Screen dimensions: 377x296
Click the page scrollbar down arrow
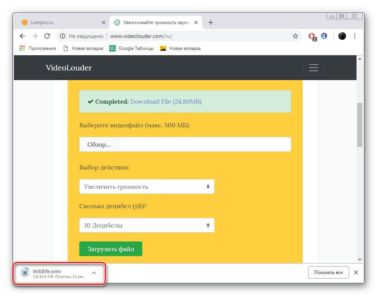[360, 259]
